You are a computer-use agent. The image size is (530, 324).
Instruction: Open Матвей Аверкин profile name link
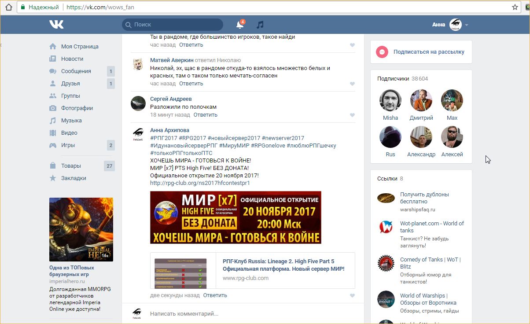pos(172,60)
